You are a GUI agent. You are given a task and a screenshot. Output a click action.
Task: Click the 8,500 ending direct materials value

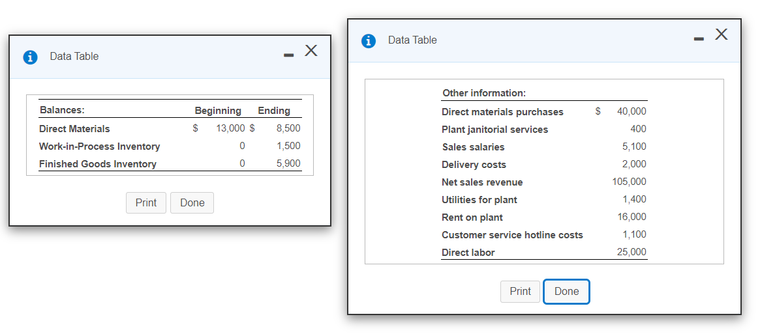point(288,128)
